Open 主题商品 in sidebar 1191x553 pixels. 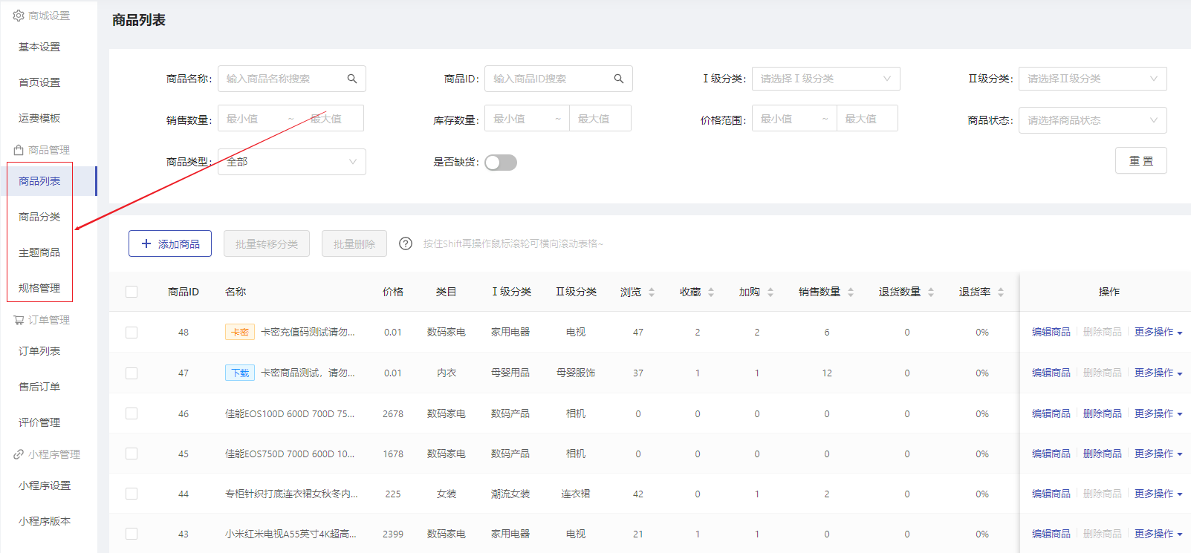(39, 252)
